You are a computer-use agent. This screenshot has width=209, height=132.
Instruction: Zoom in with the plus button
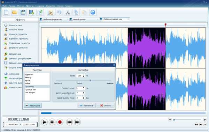[x=205, y=120]
